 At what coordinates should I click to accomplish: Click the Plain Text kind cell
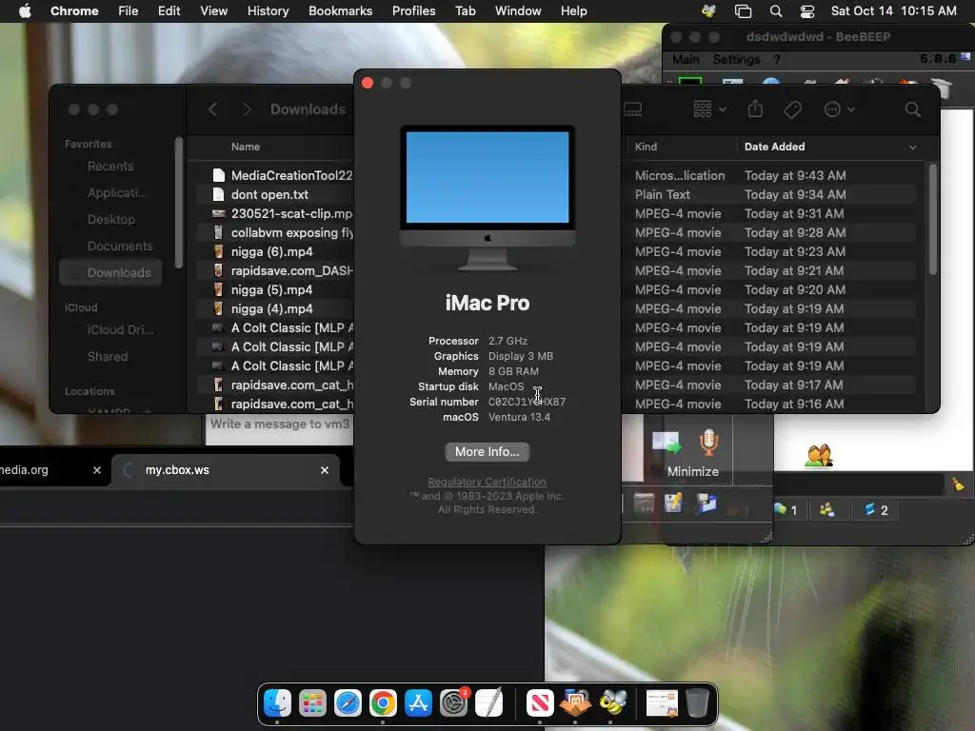tap(663, 194)
